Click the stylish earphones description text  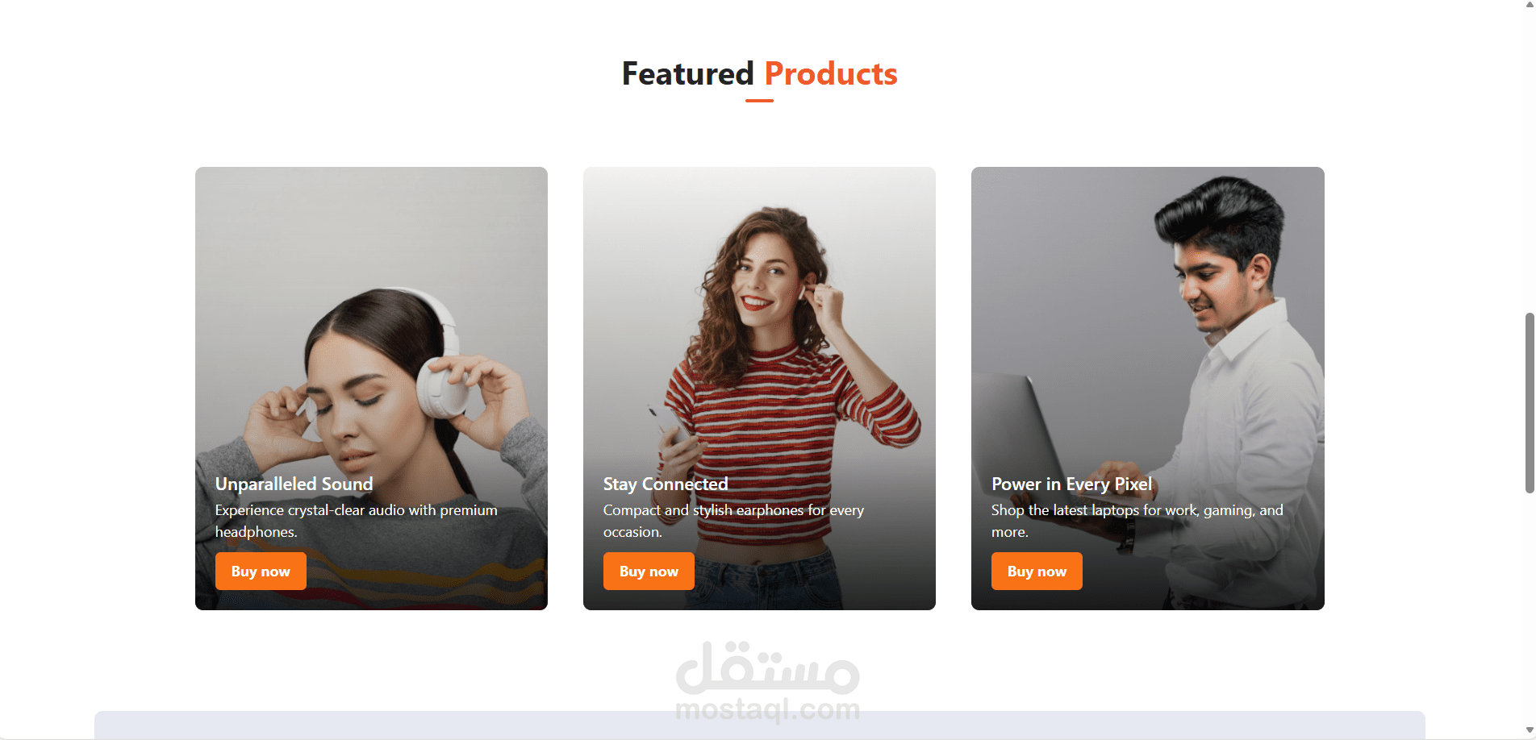[733, 521]
